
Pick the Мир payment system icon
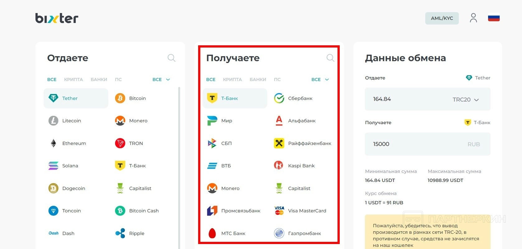pos(212,120)
